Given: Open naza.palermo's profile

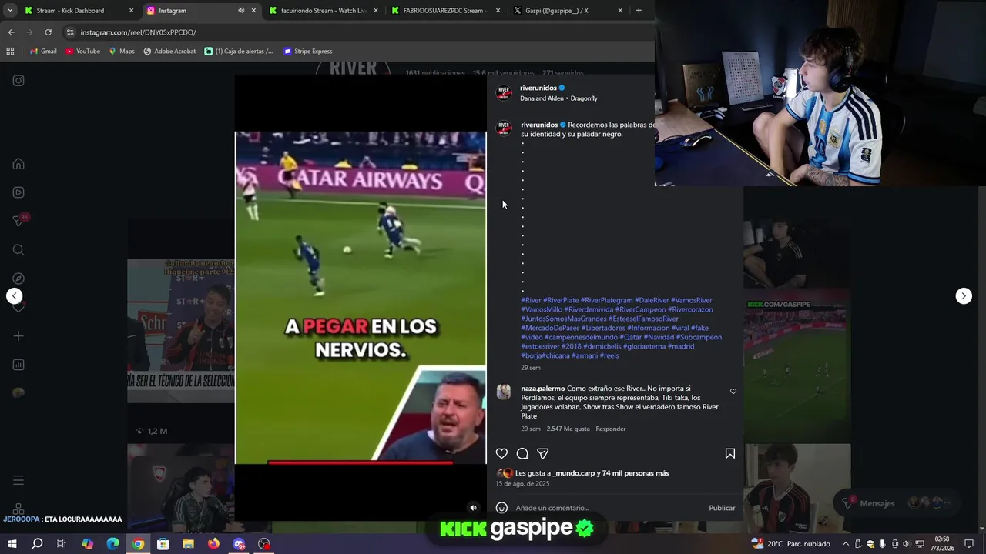Looking at the screenshot, I should click(543, 389).
